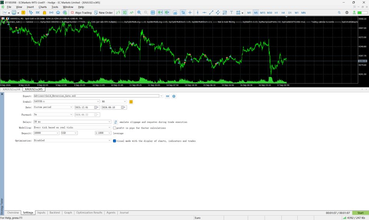Switch to the Journal tab
The width and height of the screenshot is (369, 220).
tap(124, 212)
